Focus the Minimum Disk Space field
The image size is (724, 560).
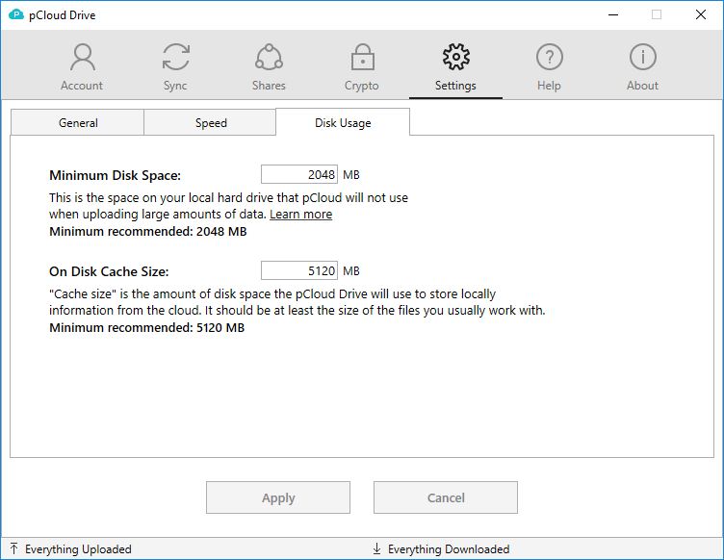pyautogui.click(x=299, y=174)
